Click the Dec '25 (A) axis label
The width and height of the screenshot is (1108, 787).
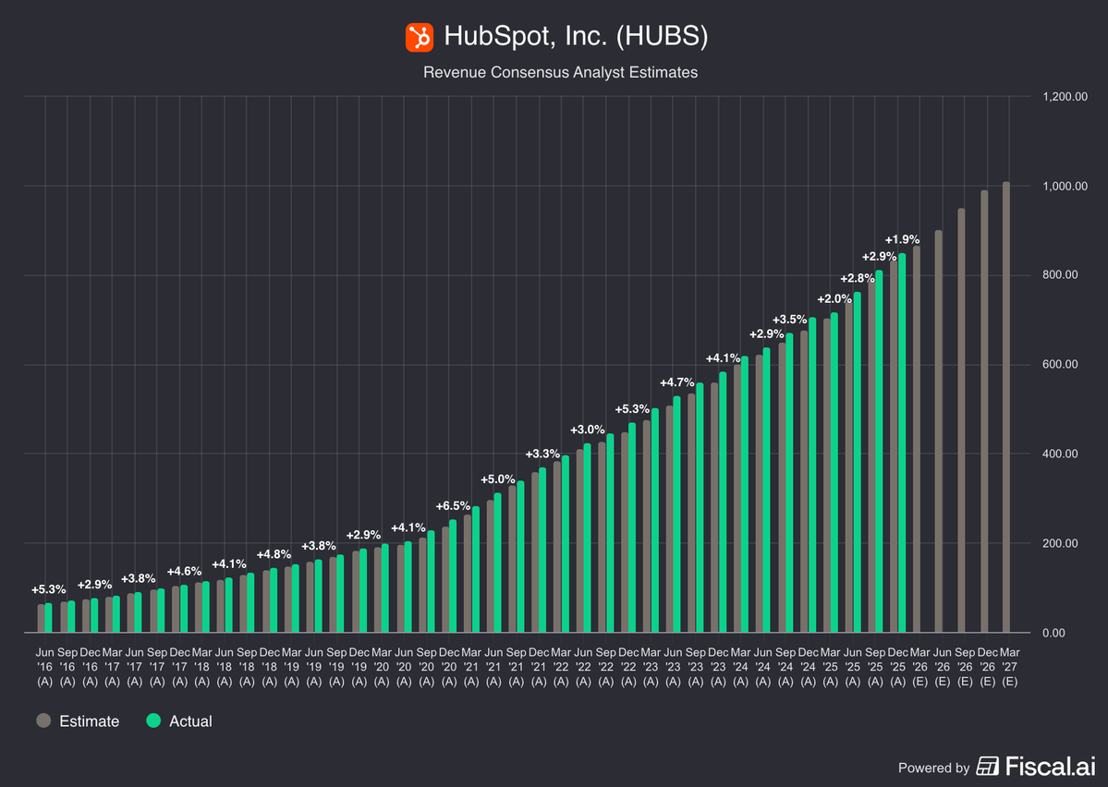coord(897,667)
